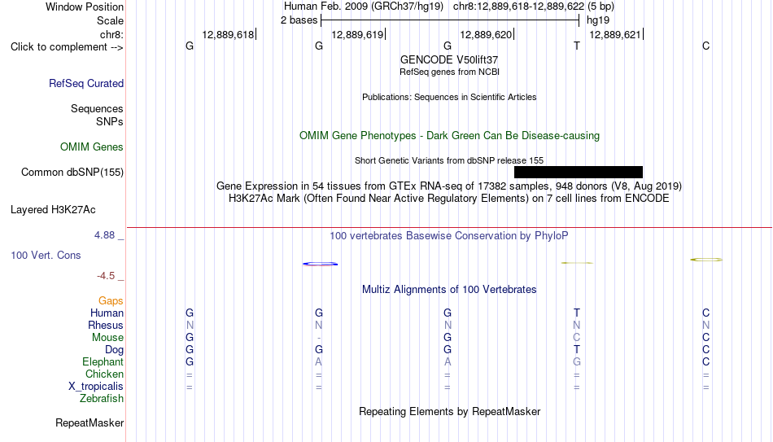Viewport: 773px width, 442px height.
Task: Click the 'SNPs' track label
Action: [x=110, y=121]
